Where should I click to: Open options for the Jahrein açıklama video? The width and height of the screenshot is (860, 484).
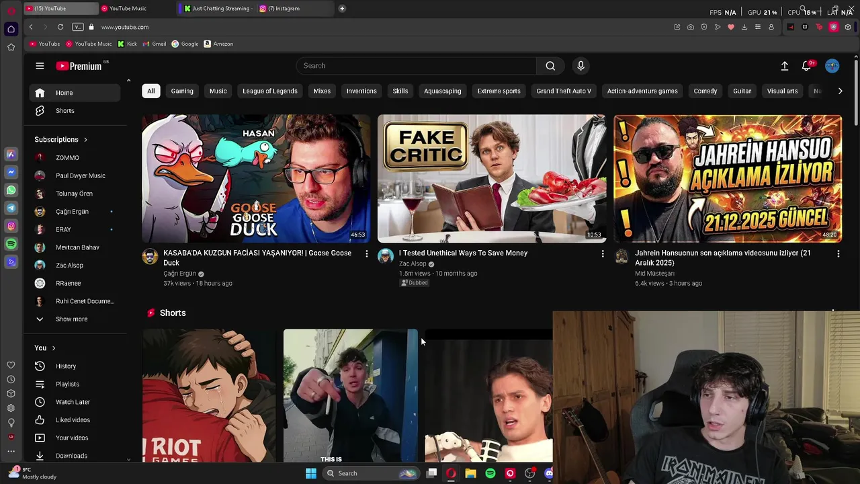(x=838, y=253)
